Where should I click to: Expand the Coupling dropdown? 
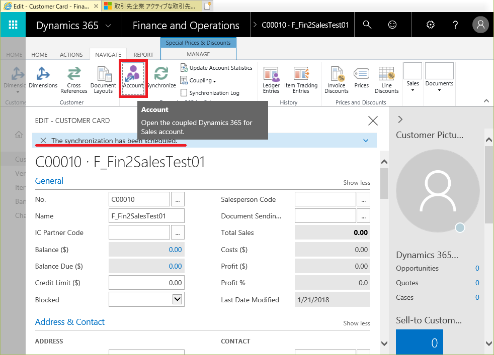pyautogui.click(x=198, y=80)
